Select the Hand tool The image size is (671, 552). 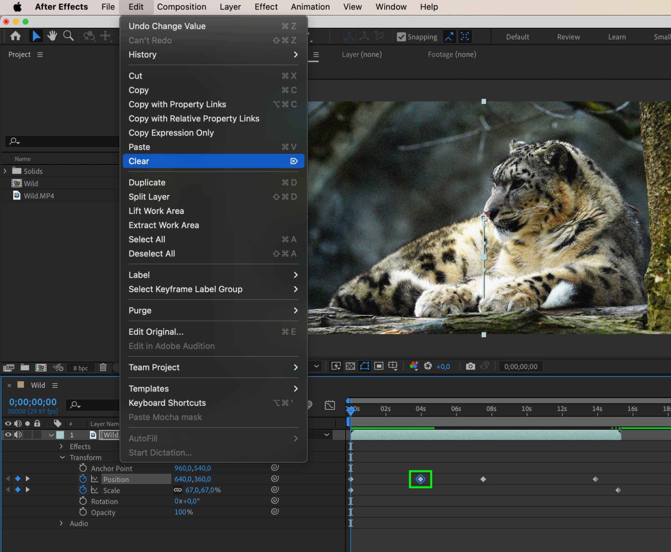pos(52,36)
